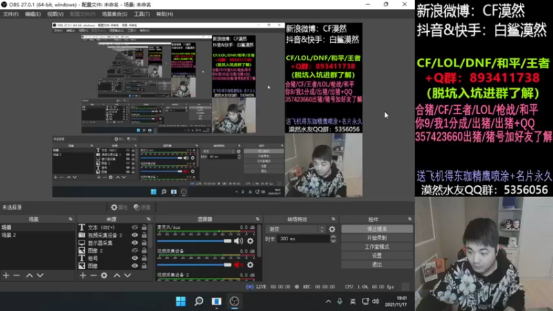Mute the 麦克风/Aux speaker icon
Screen dimensions: 553x311
click(238, 241)
